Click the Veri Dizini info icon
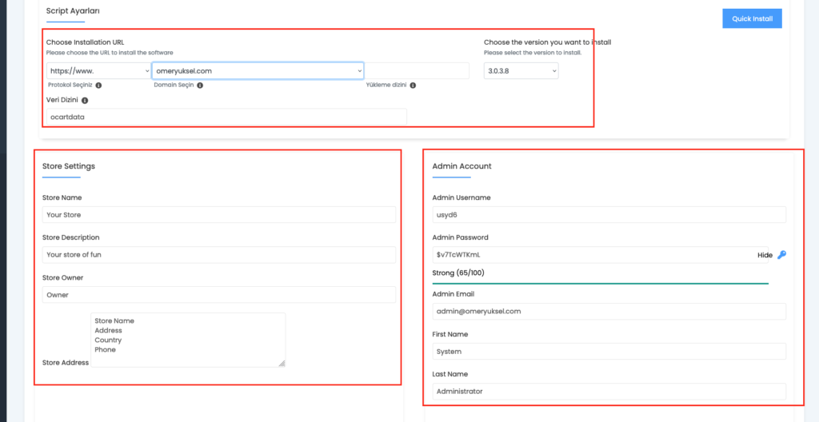This screenshot has height=422, width=819. (85, 100)
